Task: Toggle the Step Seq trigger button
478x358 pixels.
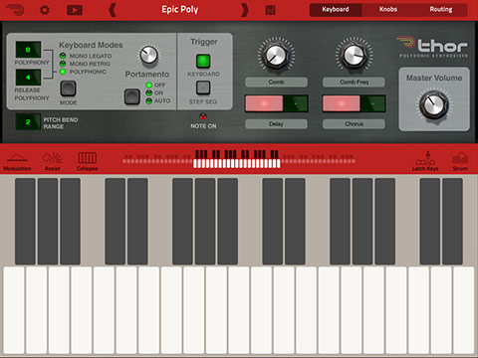Action: (x=203, y=88)
